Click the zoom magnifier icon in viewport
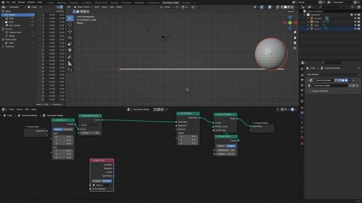Viewport: 362px width, 203px height. tap(295, 33)
